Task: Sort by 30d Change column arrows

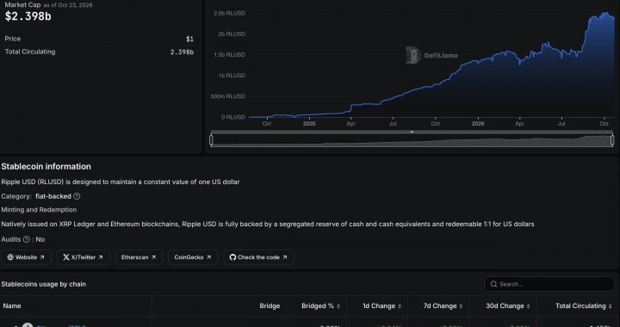Action: click(x=528, y=306)
